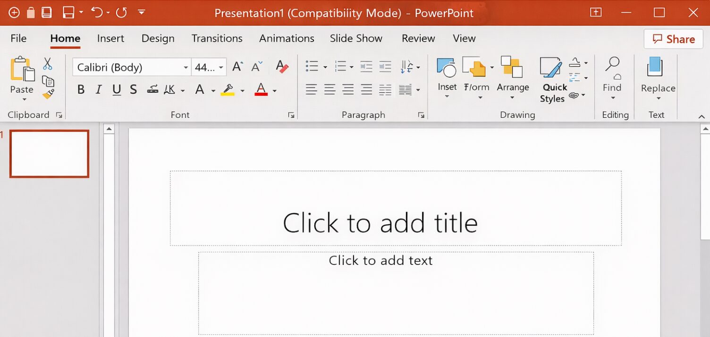Select the slide 1 thumbnail

(49, 154)
